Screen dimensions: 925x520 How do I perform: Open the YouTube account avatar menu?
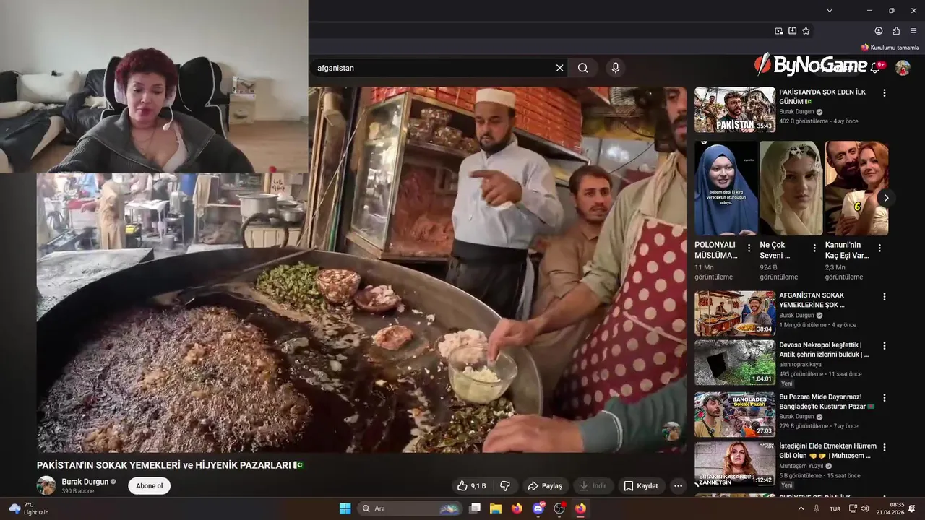pos(903,68)
